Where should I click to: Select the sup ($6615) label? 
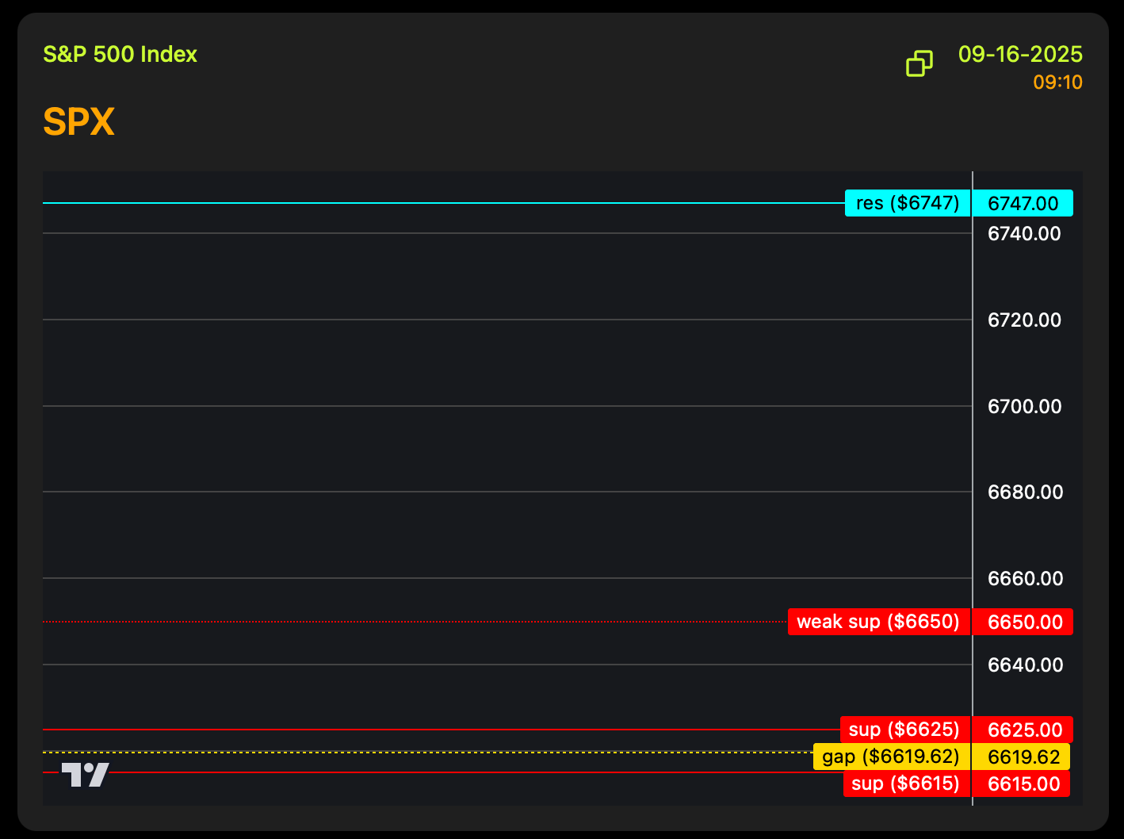point(907,784)
